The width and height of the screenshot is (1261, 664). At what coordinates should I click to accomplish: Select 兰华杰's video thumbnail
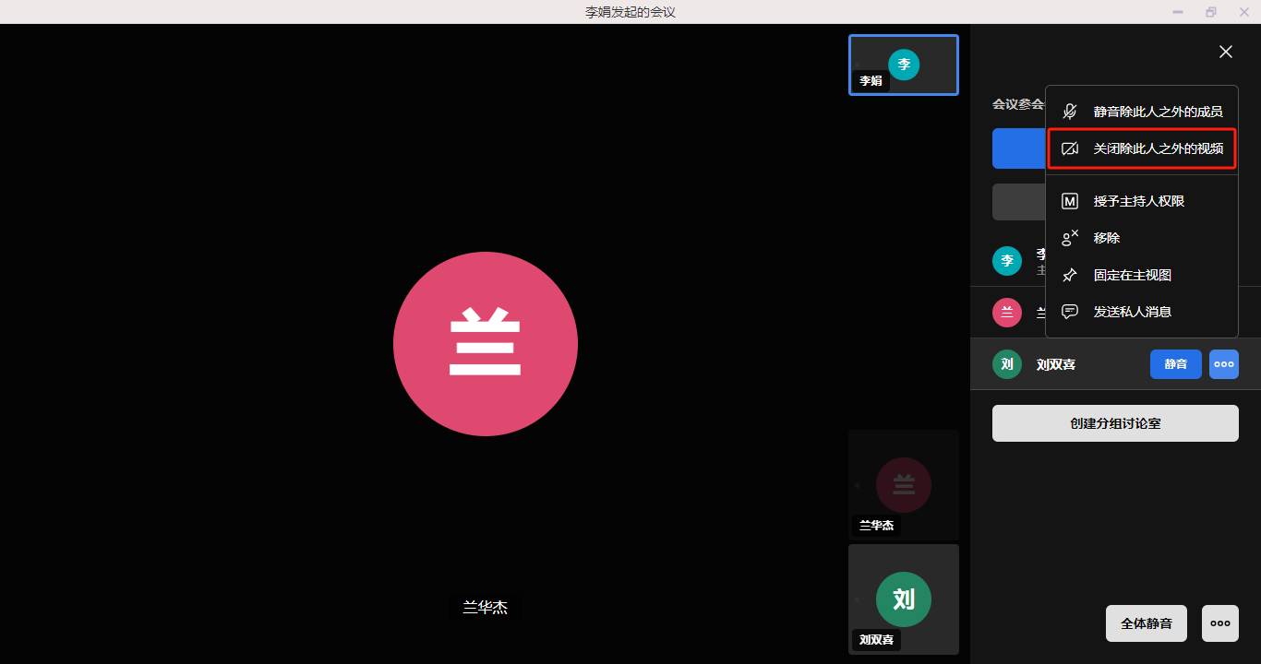click(x=903, y=485)
